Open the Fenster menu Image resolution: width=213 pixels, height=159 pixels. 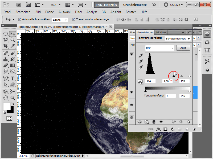[x=131, y=12]
